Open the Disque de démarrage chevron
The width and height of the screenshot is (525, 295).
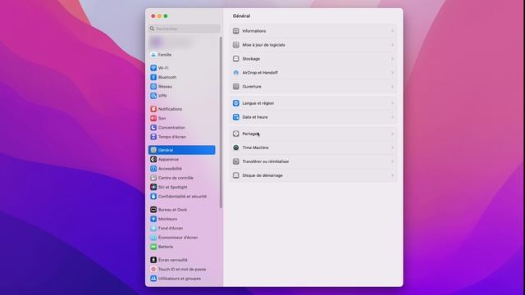(x=392, y=175)
